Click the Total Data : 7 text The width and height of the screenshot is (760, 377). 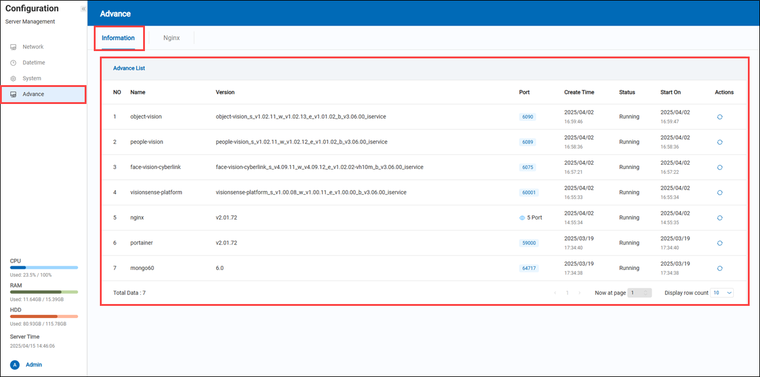130,293
